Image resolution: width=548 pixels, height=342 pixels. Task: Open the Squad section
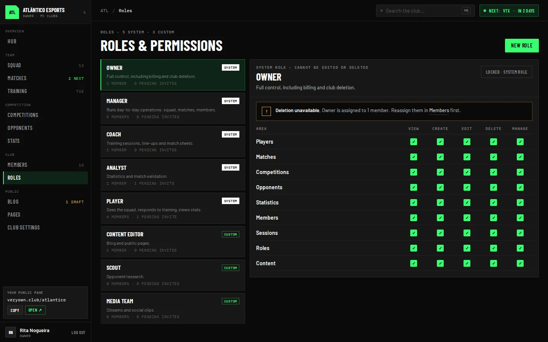(46, 65)
